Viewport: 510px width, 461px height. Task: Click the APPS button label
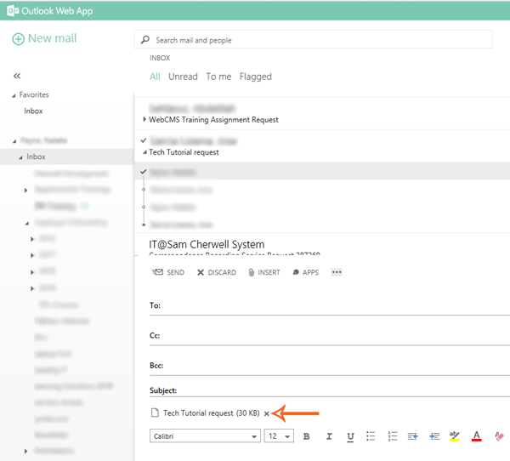310,272
